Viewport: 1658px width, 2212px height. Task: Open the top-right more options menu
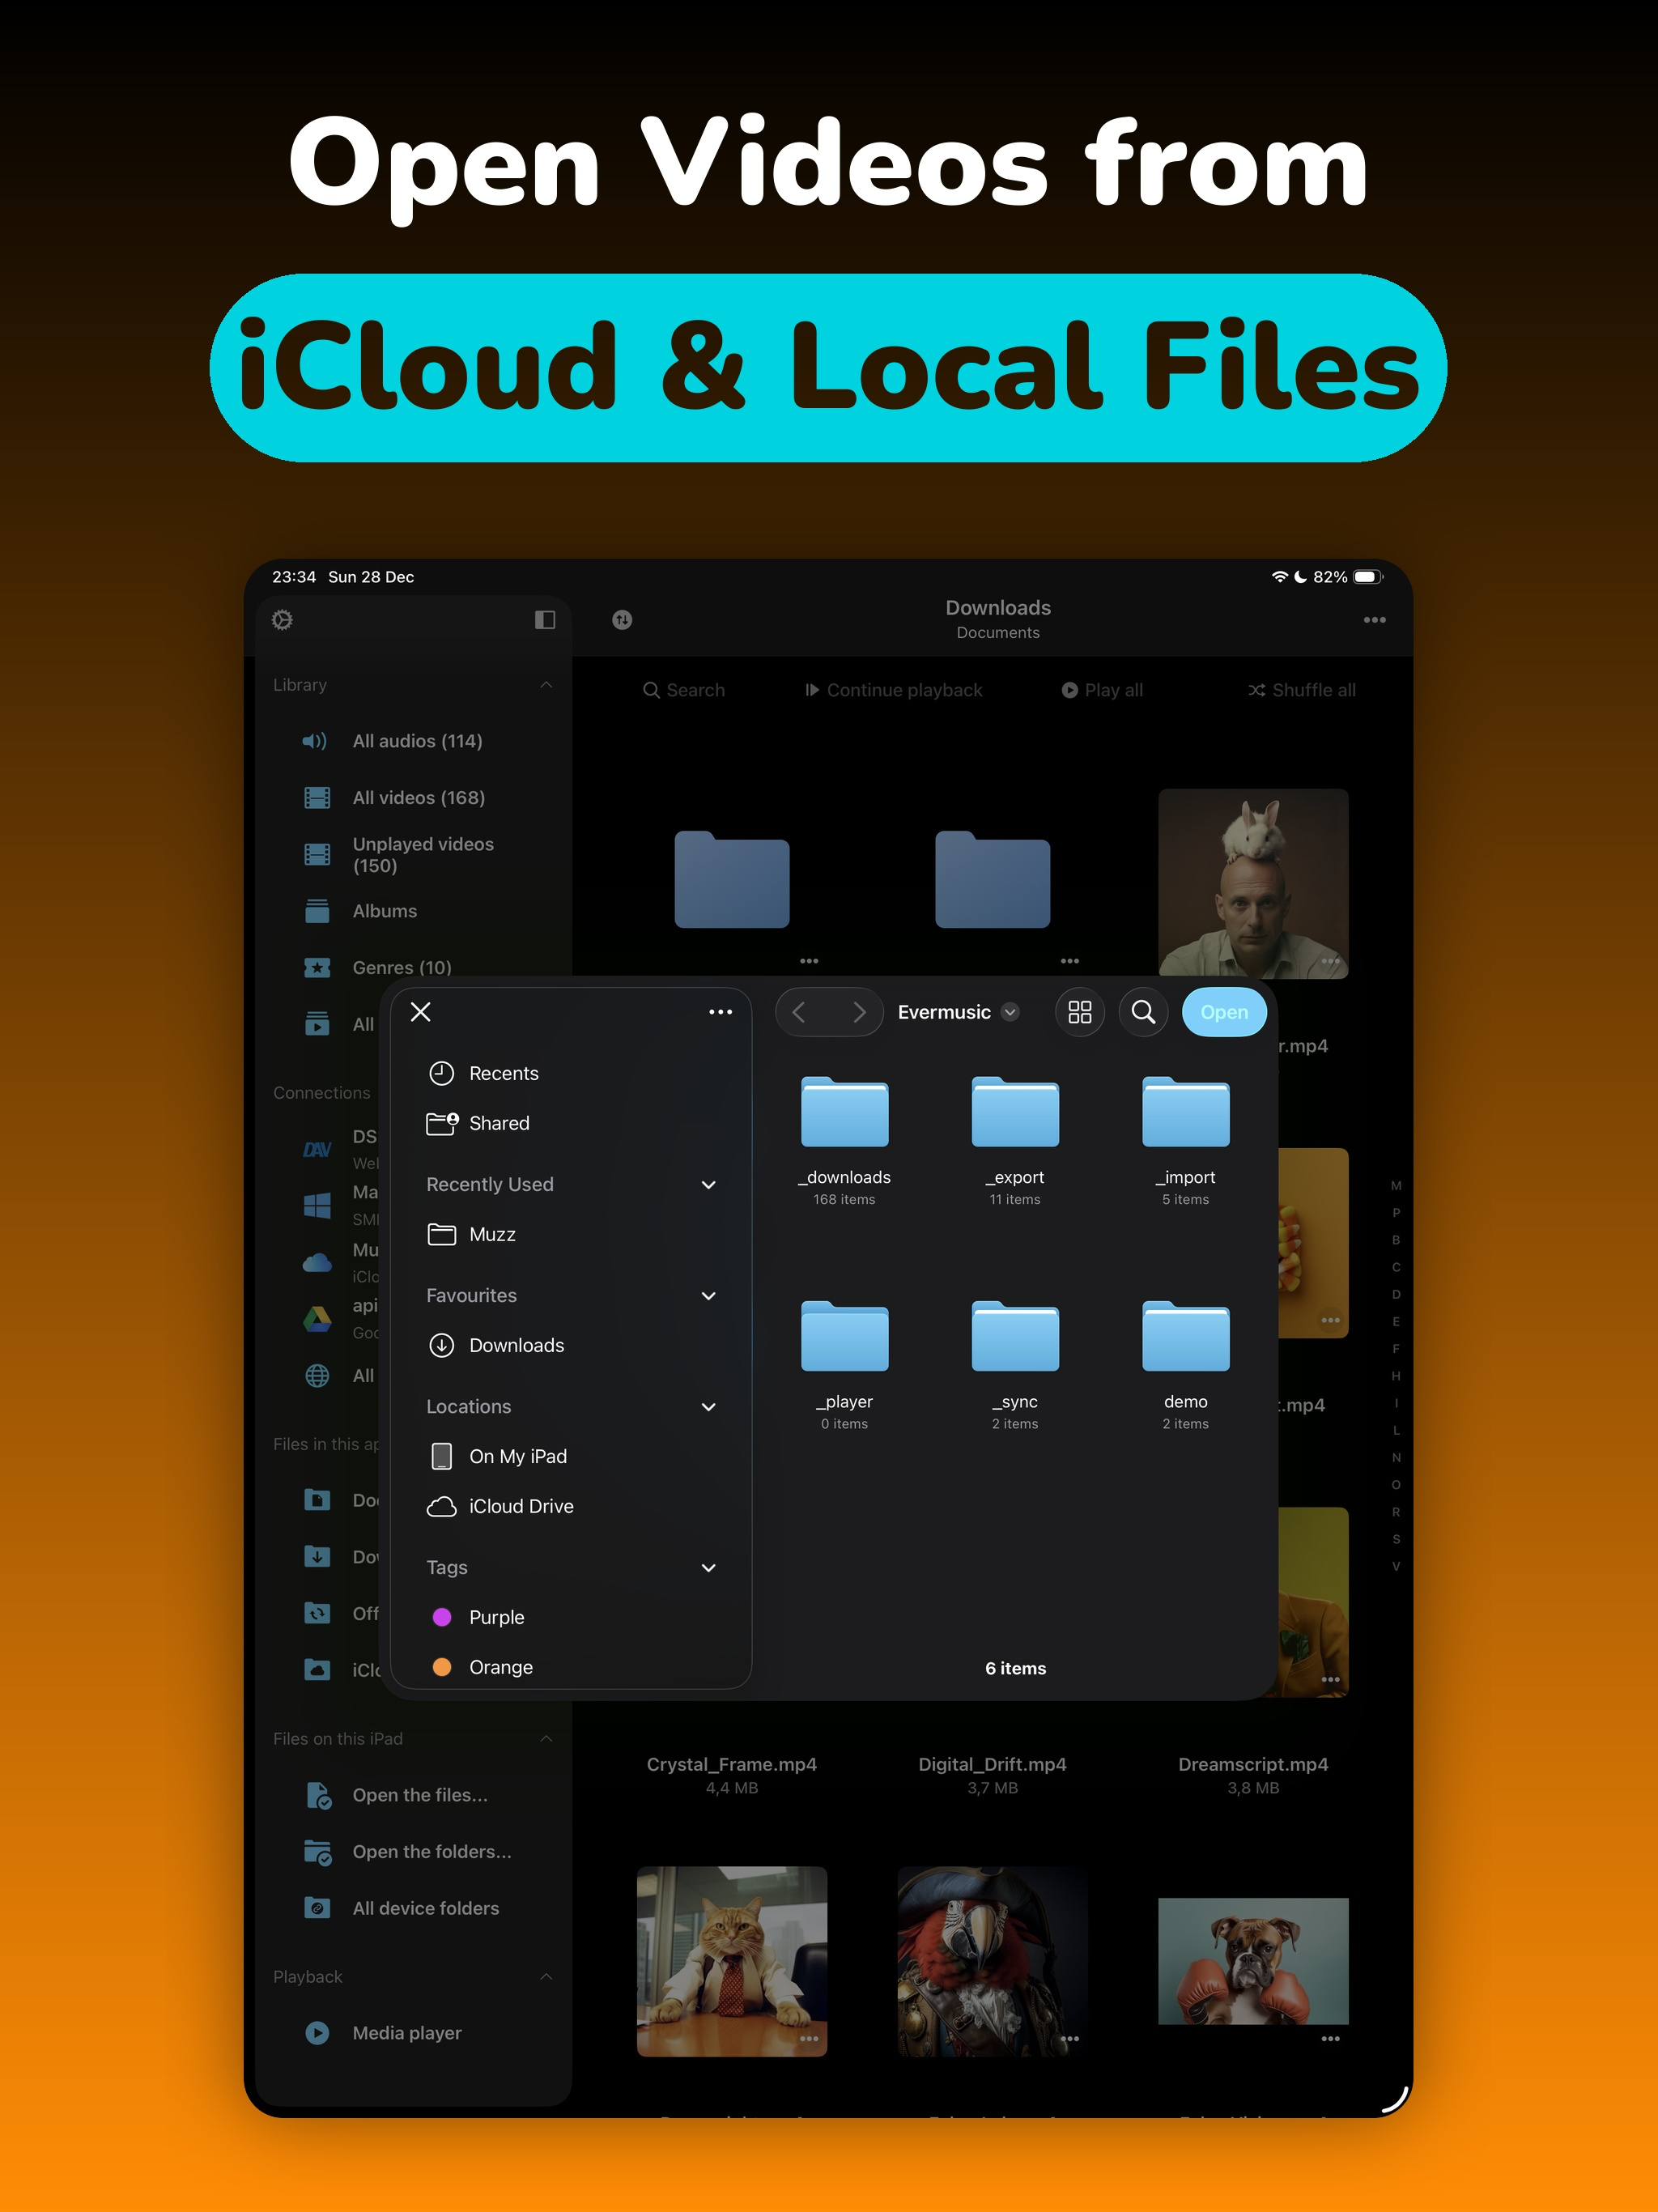point(1375,620)
